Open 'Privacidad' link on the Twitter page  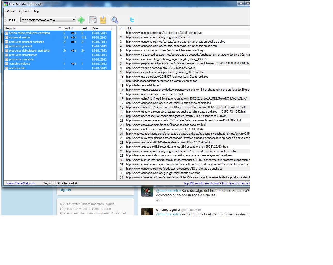(x=83, y=209)
